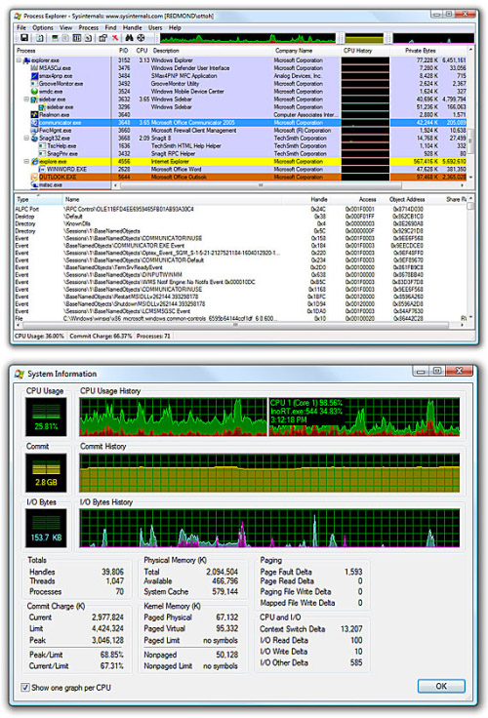The height and width of the screenshot is (718, 488).
Task: Toggle the Show one graph per CPU checkbox
Action: pos(25,688)
